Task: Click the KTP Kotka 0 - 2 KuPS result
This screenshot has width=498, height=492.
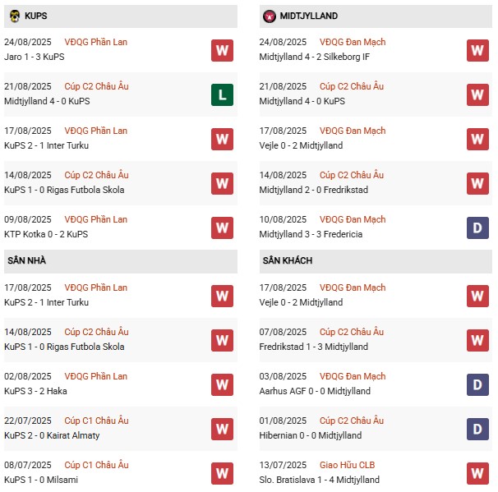Action: [46, 234]
